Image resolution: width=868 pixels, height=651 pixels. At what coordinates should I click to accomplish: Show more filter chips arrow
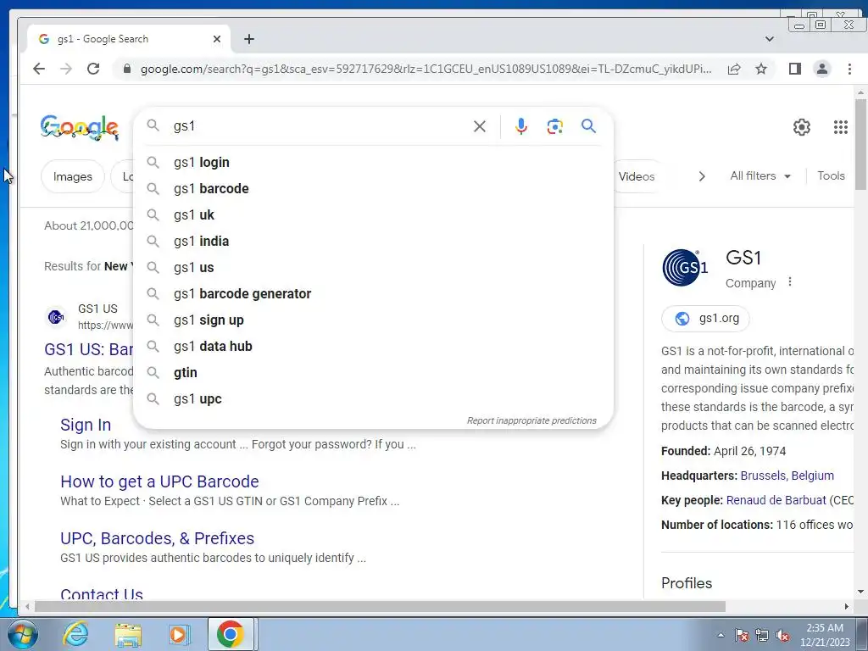click(702, 176)
